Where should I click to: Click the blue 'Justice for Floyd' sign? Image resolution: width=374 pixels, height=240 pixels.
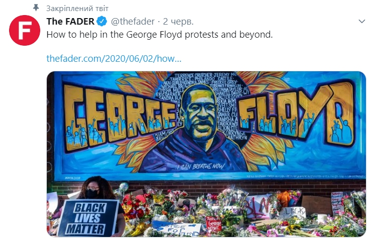[177, 228]
